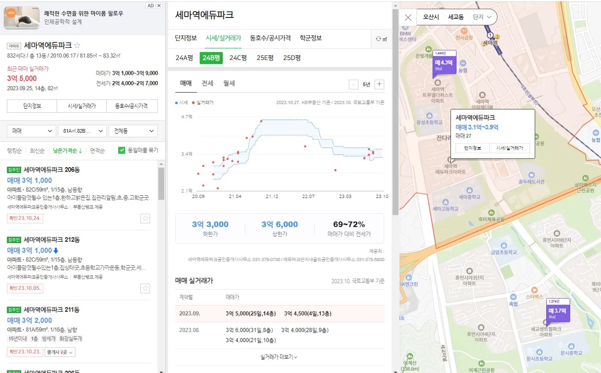Screen dimensions: 601x373
Task: Open 학군정보 tab
Action: pos(311,38)
